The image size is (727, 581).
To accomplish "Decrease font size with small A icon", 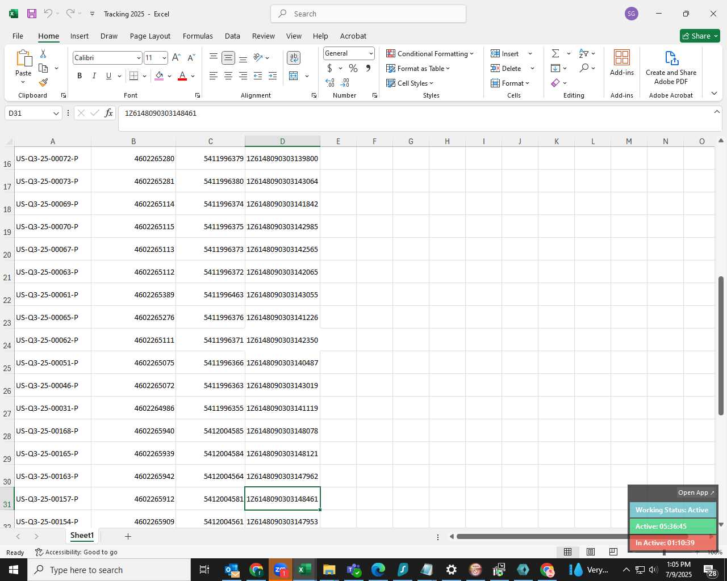I will tap(191, 58).
